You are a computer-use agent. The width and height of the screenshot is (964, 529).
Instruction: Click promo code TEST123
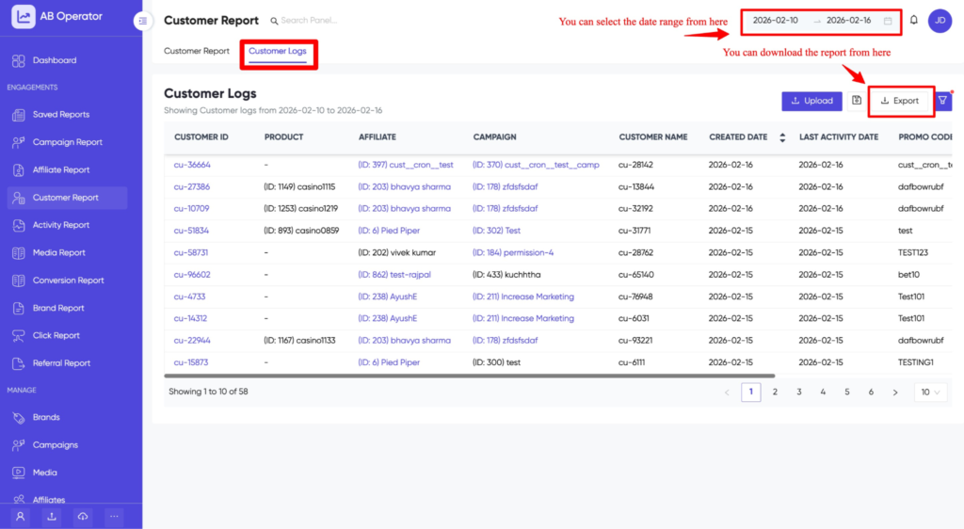913,252
